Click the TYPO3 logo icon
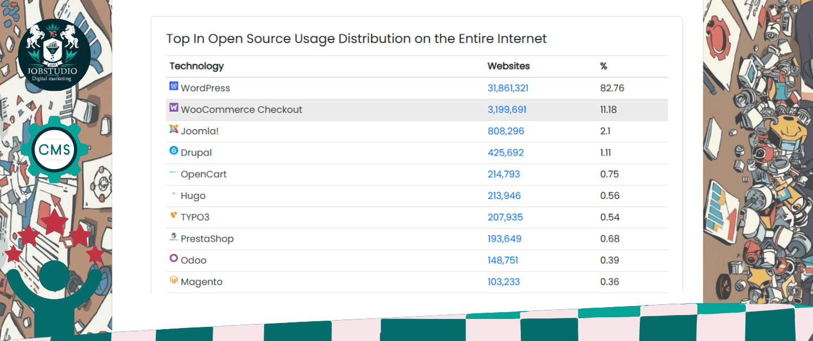This screenshot has width=813, height=341. pos(174,215)
